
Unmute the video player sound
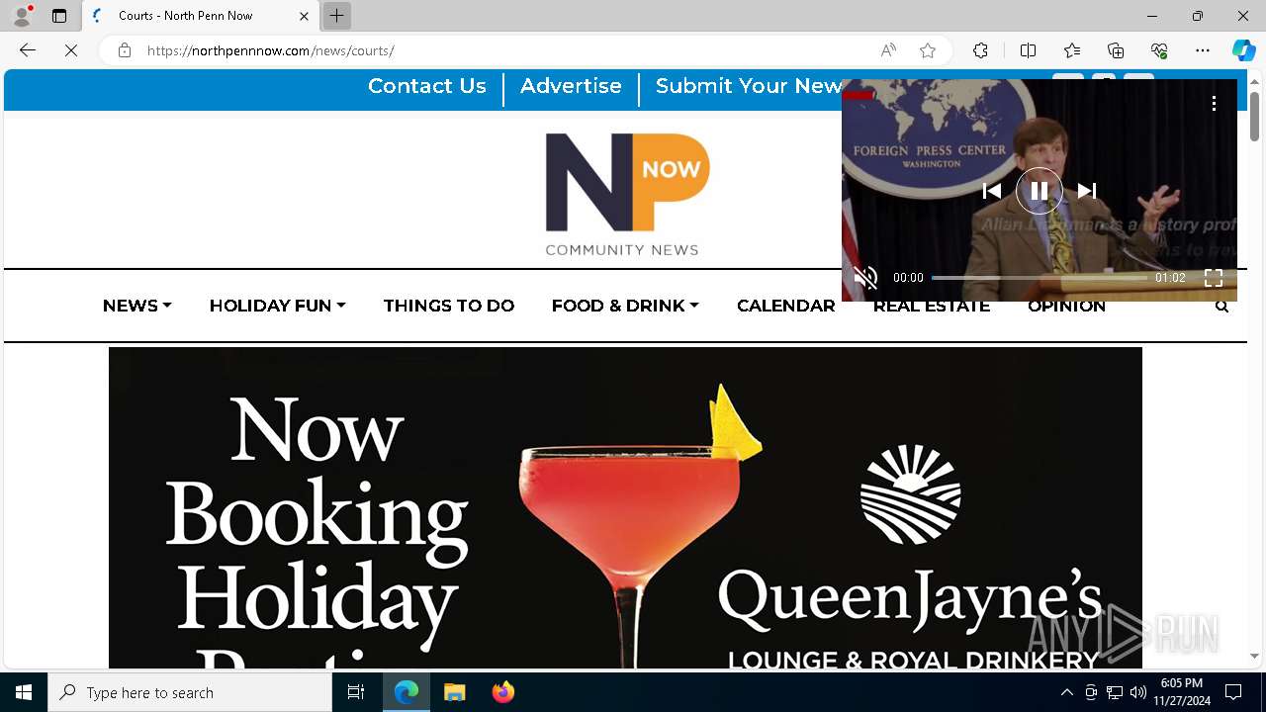865,278
